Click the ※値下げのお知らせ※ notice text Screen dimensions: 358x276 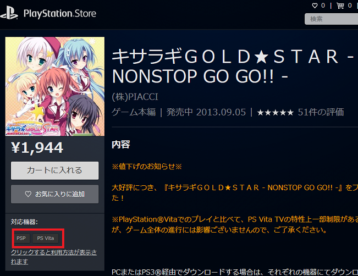[147, 167]
